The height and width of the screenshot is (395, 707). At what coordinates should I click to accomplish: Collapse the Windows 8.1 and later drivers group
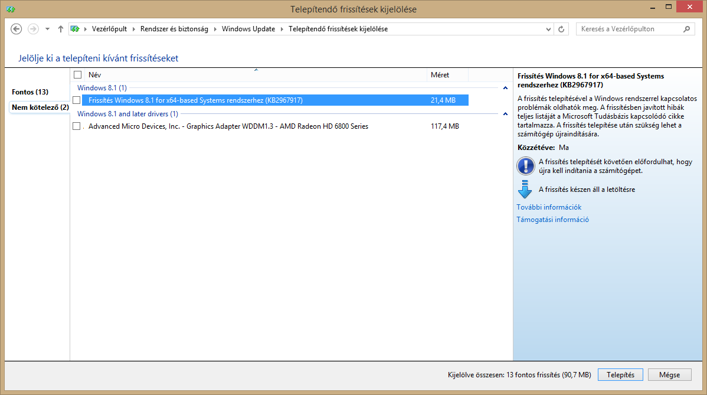click(x=505, y=114)
